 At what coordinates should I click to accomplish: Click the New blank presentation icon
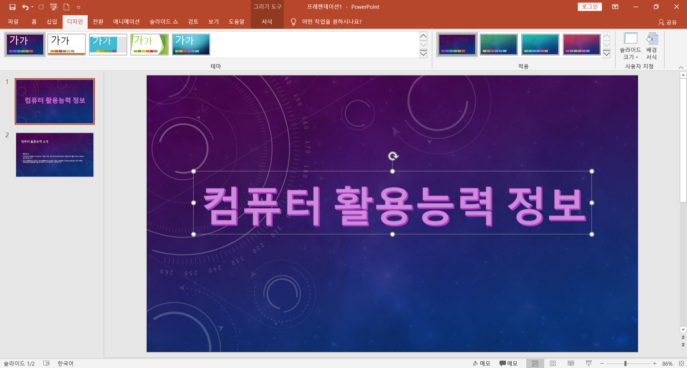[x=66, y=7]
